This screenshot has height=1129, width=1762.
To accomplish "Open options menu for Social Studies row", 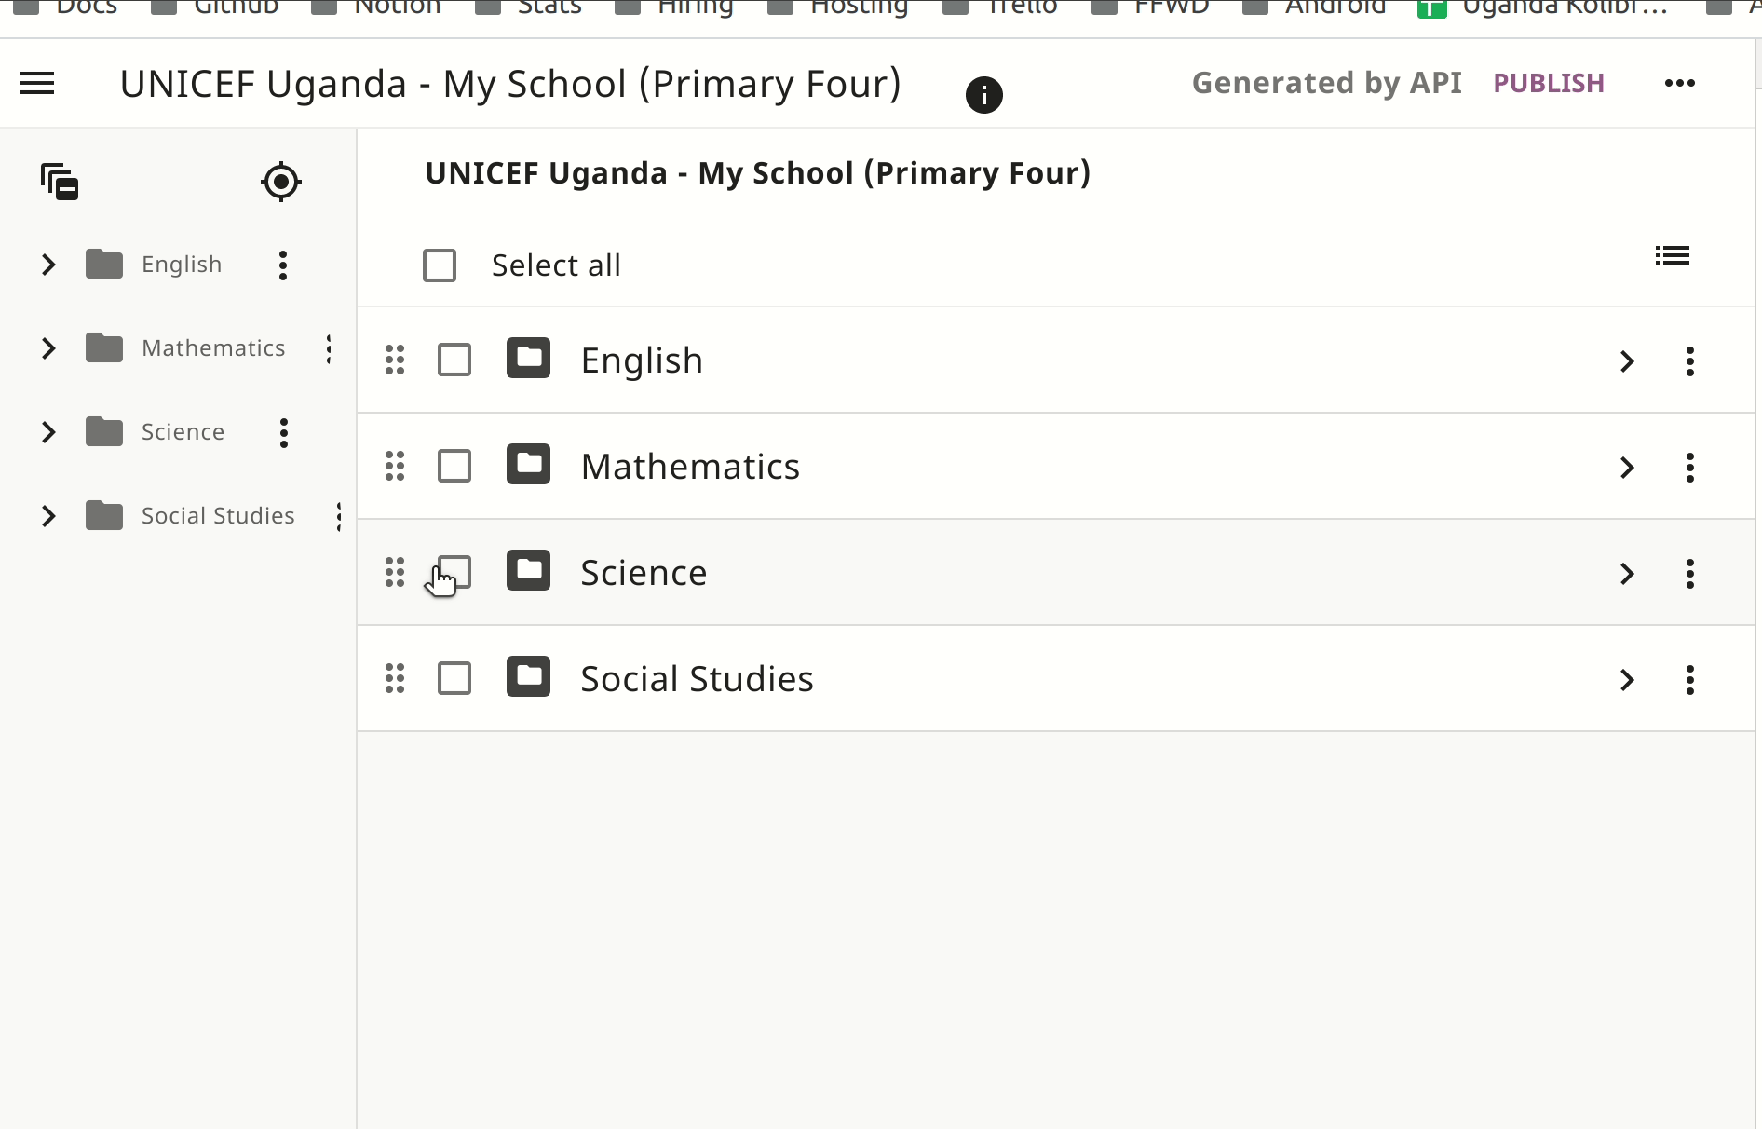I will pyautogui.click(x=1689, y=679).
